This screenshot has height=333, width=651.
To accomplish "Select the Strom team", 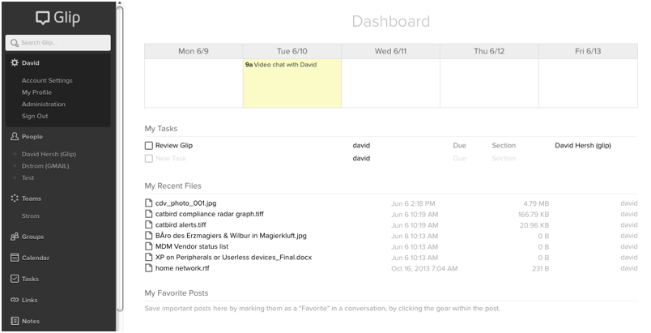I will click(x=30, y=216).
